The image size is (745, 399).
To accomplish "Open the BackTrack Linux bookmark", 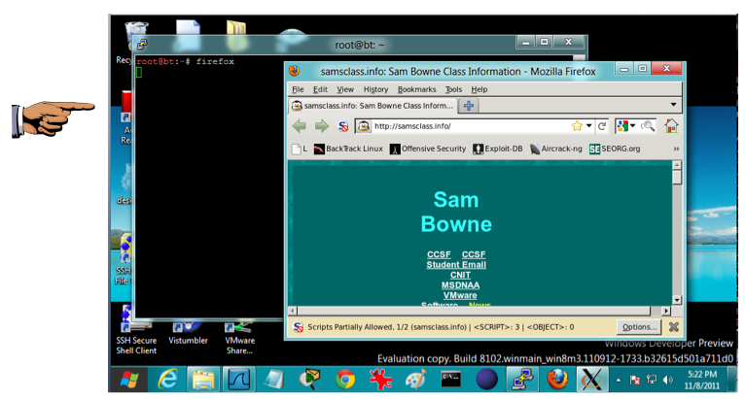I will (x=348, y=149).
